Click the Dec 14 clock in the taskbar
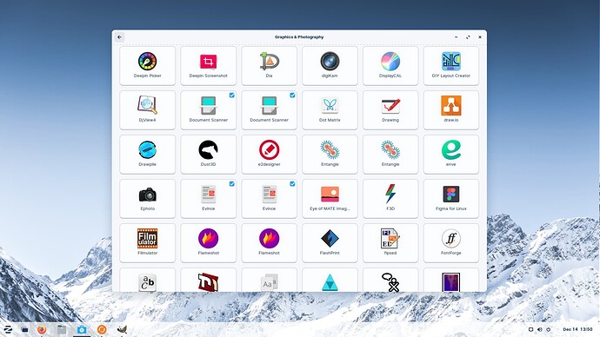Image resolution: width=600 pixels, height=337 pixels. click(x=577, y=329)
